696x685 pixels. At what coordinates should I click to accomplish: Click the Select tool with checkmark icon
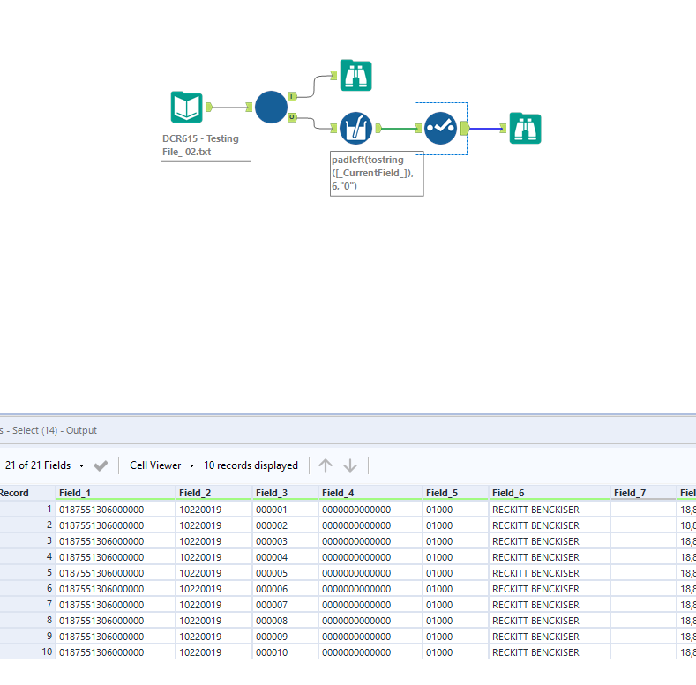440,128
